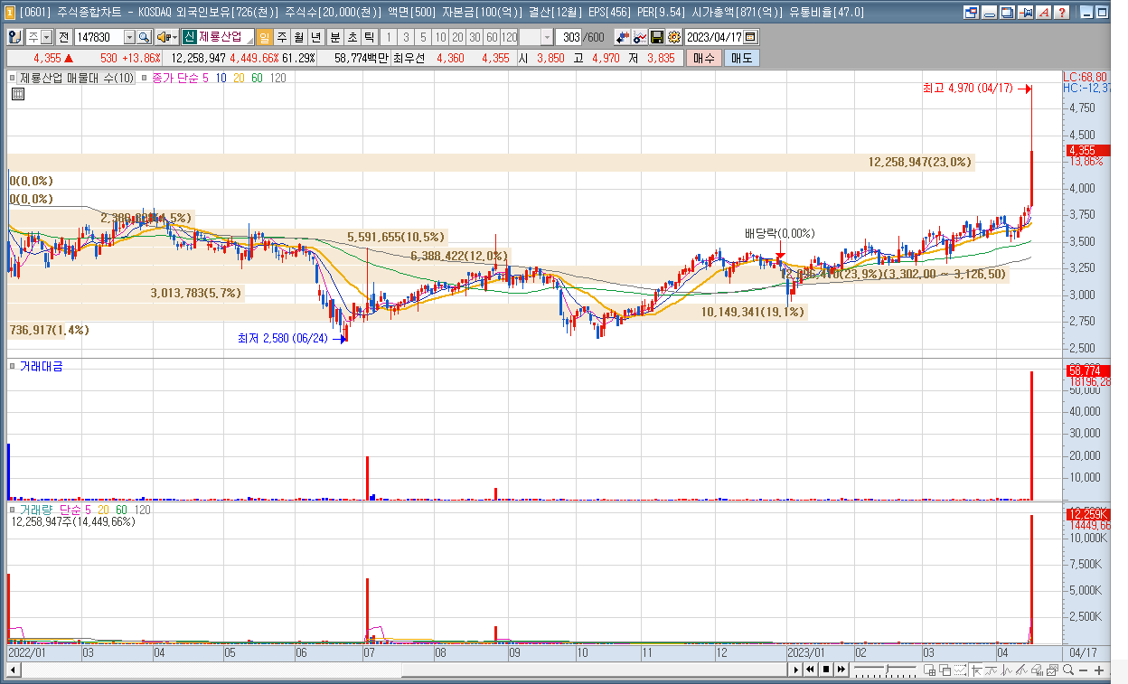Screen dimensions: 1128x684
Task: Click the 최저 2,580 (06/24) label
Action: pyautogui.click(x=282, y=338)
